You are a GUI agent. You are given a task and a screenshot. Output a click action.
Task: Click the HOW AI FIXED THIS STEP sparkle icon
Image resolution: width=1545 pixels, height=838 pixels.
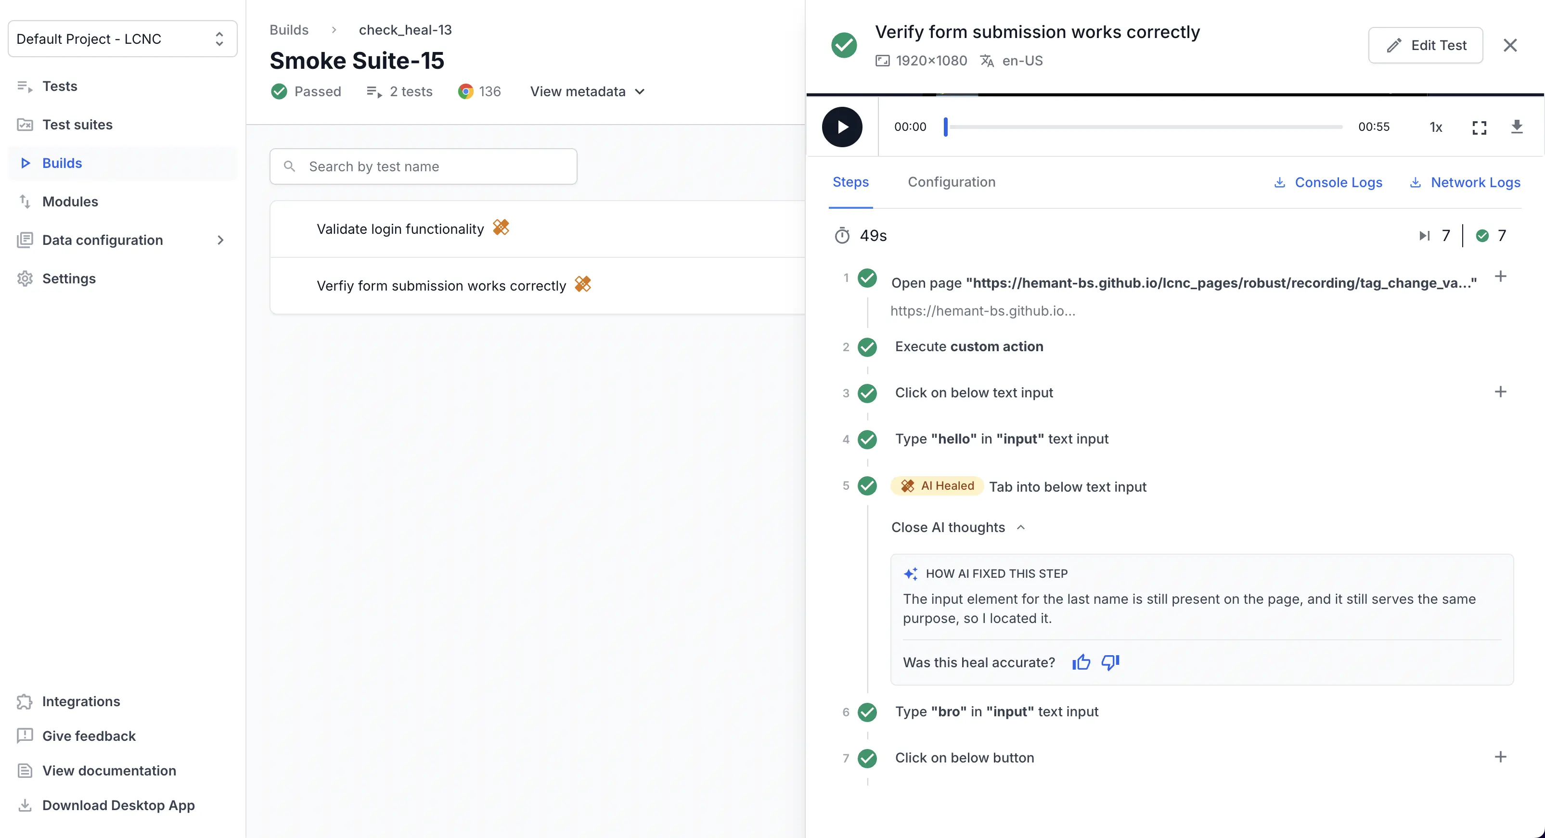pos(911,573)
